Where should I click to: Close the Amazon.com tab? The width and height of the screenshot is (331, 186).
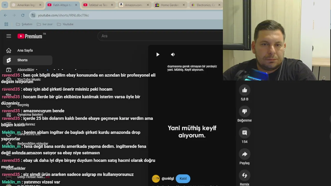tap(148, 5)
